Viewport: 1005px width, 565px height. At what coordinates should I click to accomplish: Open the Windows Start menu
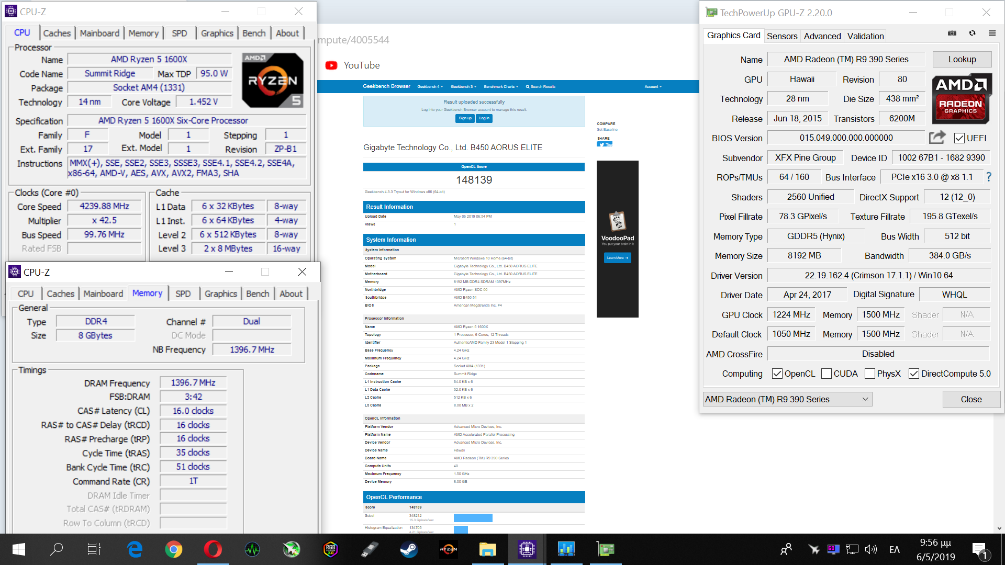19,549
